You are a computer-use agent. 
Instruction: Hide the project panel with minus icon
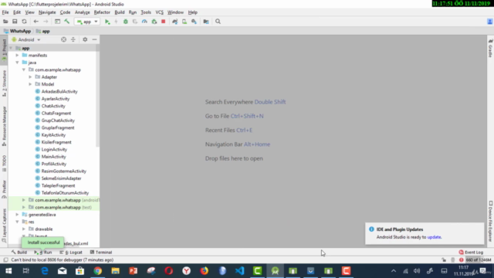94,39
